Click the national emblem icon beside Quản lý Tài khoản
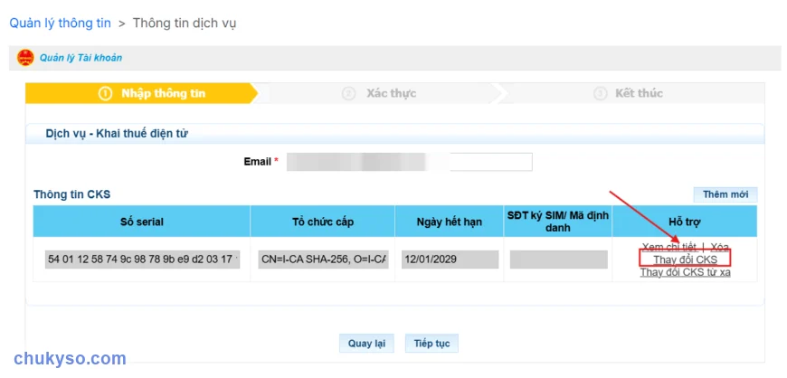Screen dimensions: 787x378 pos(25,58)
